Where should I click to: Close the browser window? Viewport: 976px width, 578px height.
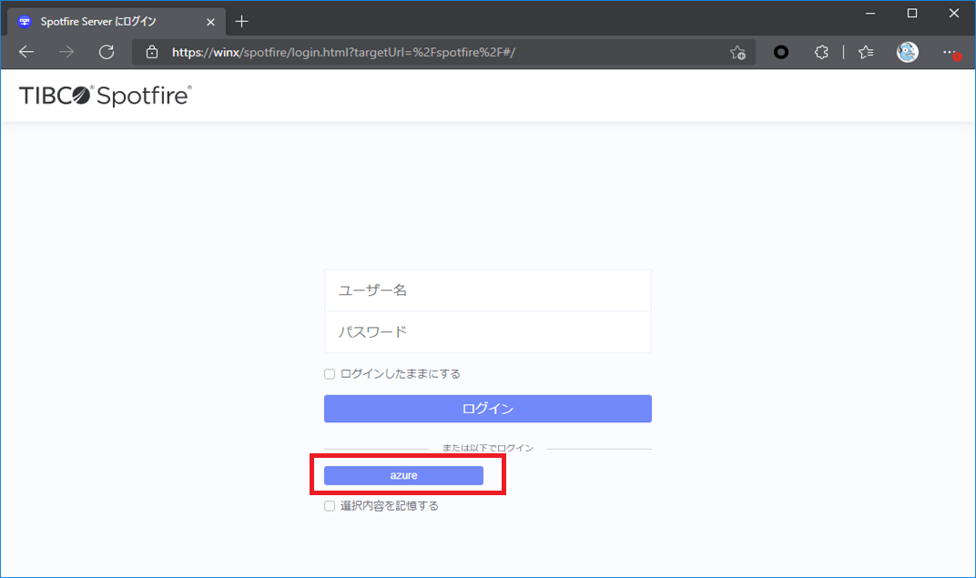pyautogui.click(x=953, y=13)
